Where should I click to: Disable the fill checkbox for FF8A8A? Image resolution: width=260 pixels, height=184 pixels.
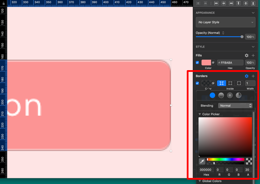click(197, 63)
